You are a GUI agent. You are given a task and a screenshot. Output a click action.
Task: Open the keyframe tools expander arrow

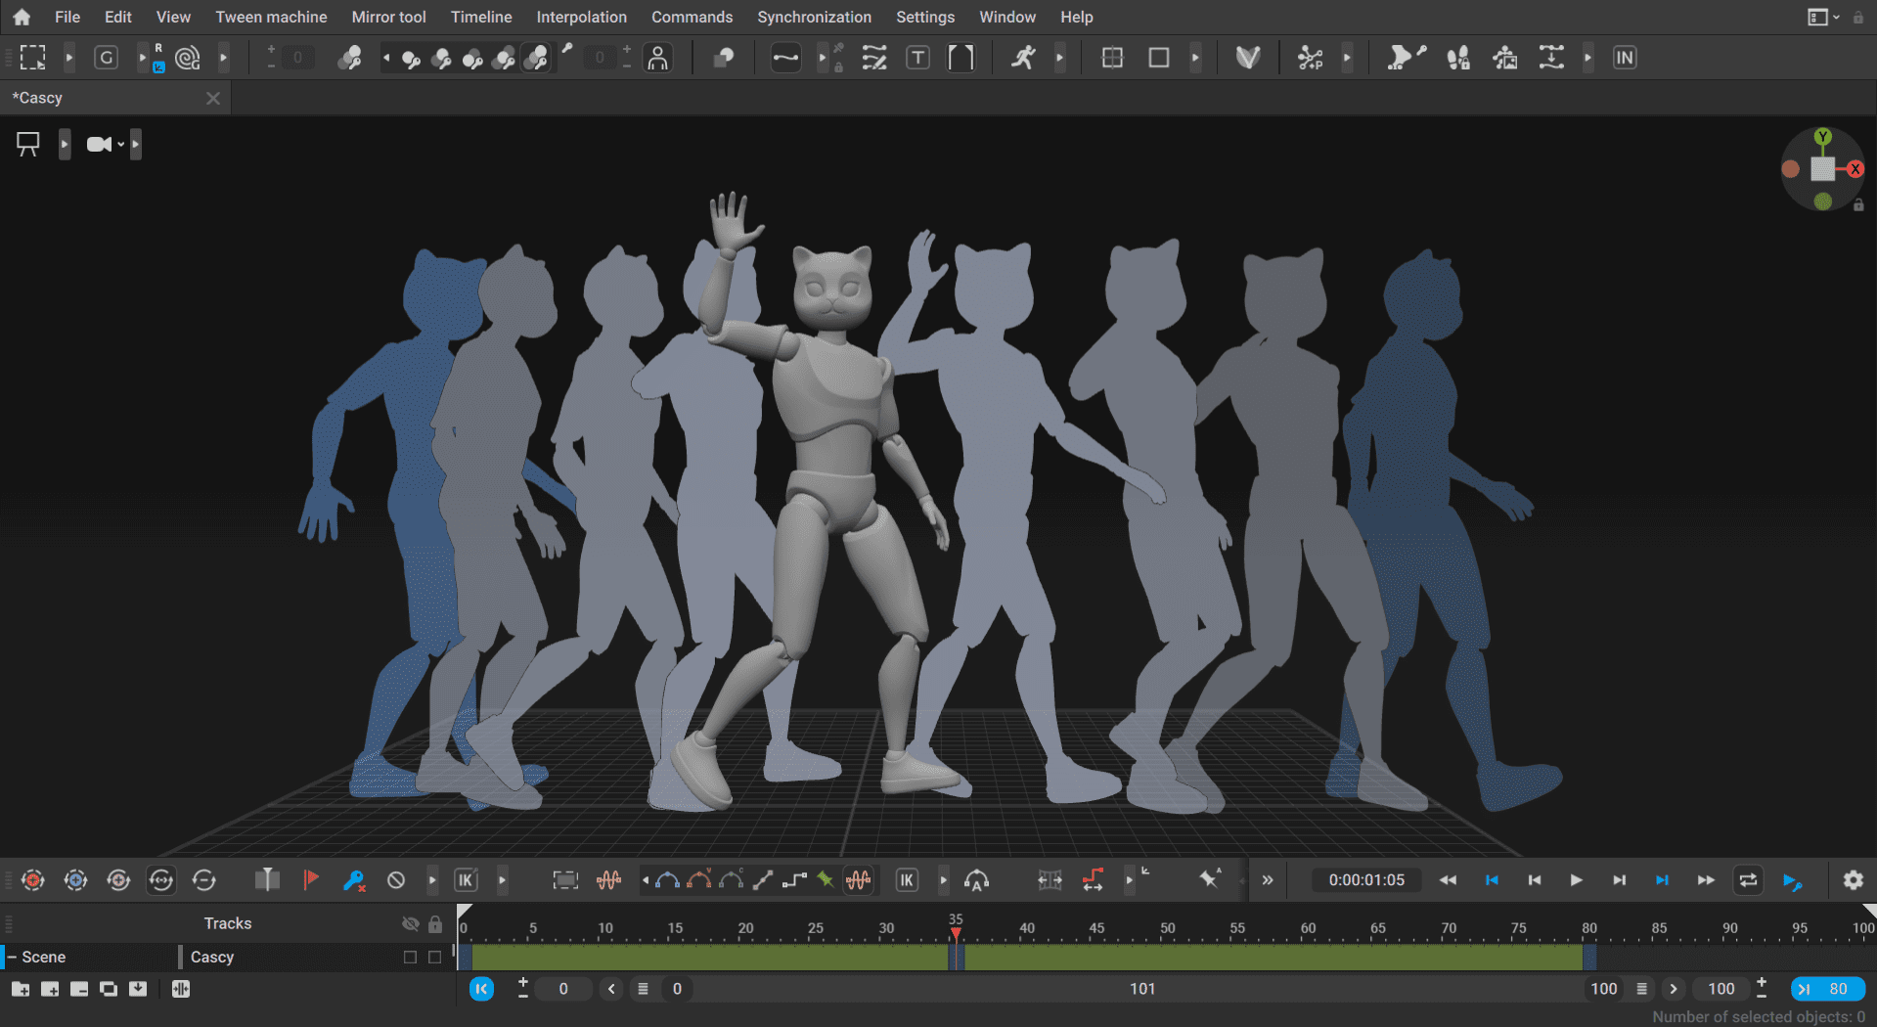pos(433,879)
